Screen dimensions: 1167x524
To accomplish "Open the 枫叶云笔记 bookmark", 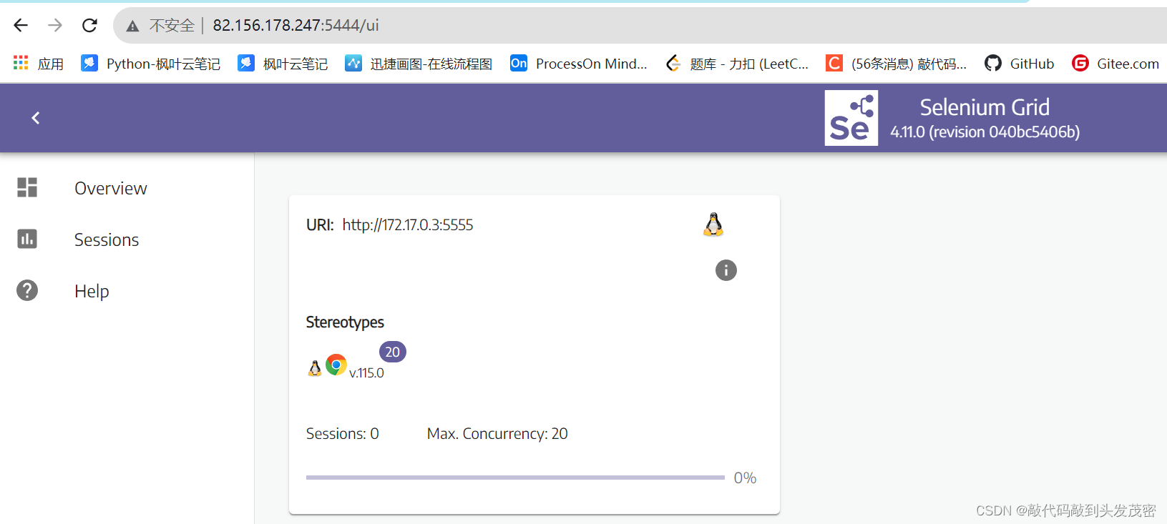I will pyautogui.click(x=283, y=64).
